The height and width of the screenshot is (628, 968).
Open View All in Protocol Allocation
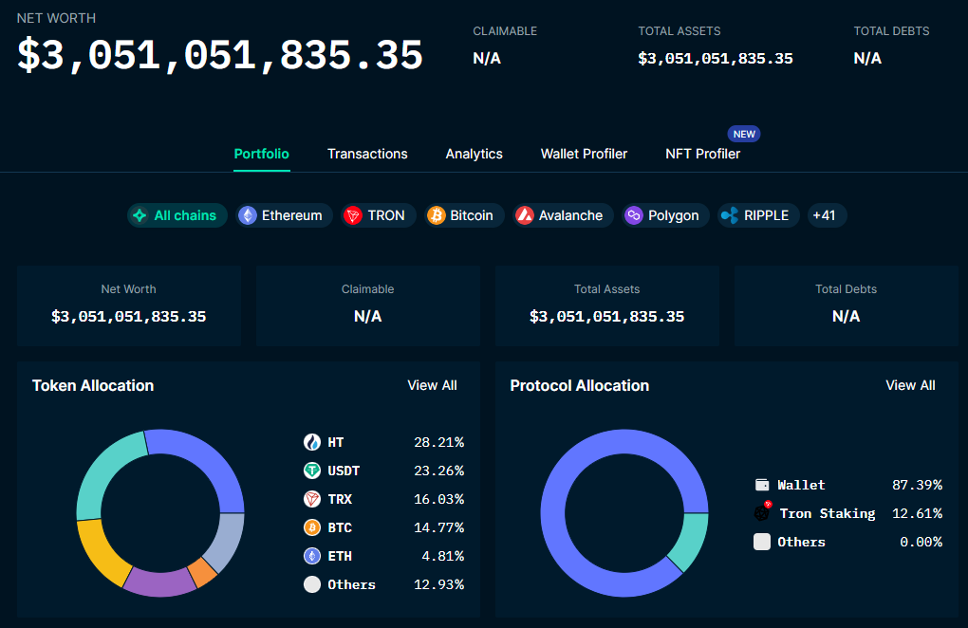(910, 385)
